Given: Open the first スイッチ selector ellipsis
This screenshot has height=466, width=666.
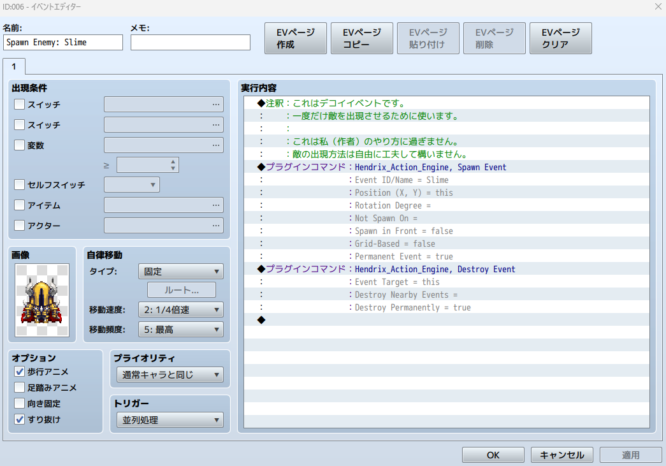Looking at the screenshot, I should point(216,104).
